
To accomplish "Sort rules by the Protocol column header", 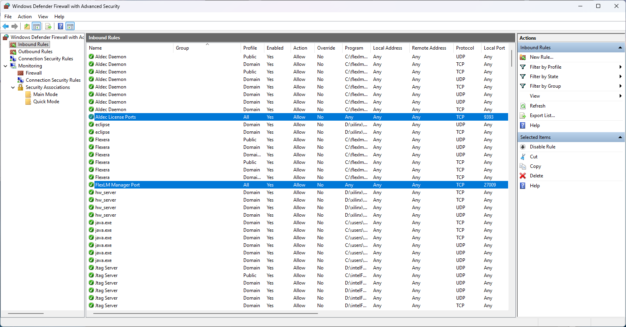I will click(465, 48).
